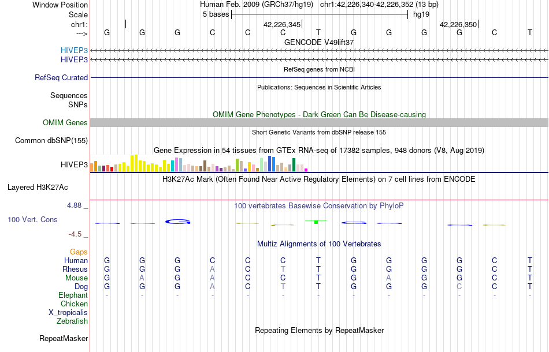
Task: Click the faded A in Rhesus row
Action: pyautogui.click(x=212, y=269)
